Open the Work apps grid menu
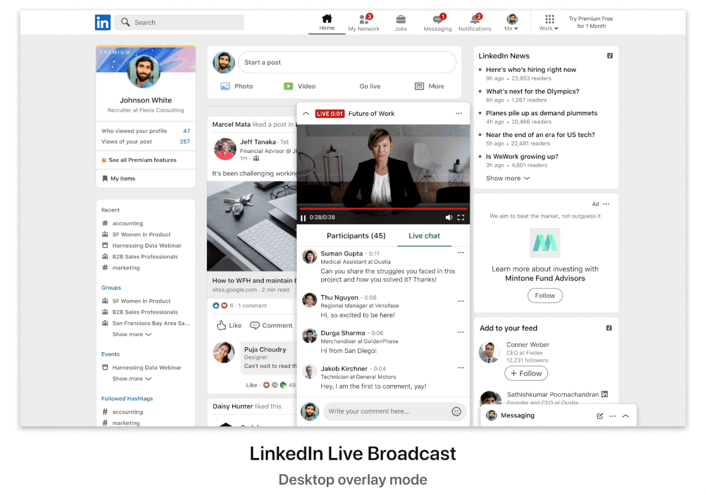706x495 pixels. [x=549, y=23]
